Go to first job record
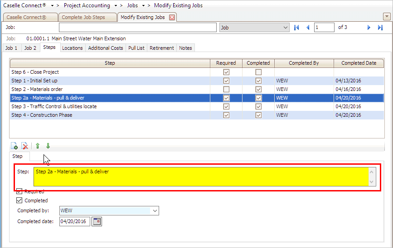The image size is (393, 248). [x=297, y=28]
